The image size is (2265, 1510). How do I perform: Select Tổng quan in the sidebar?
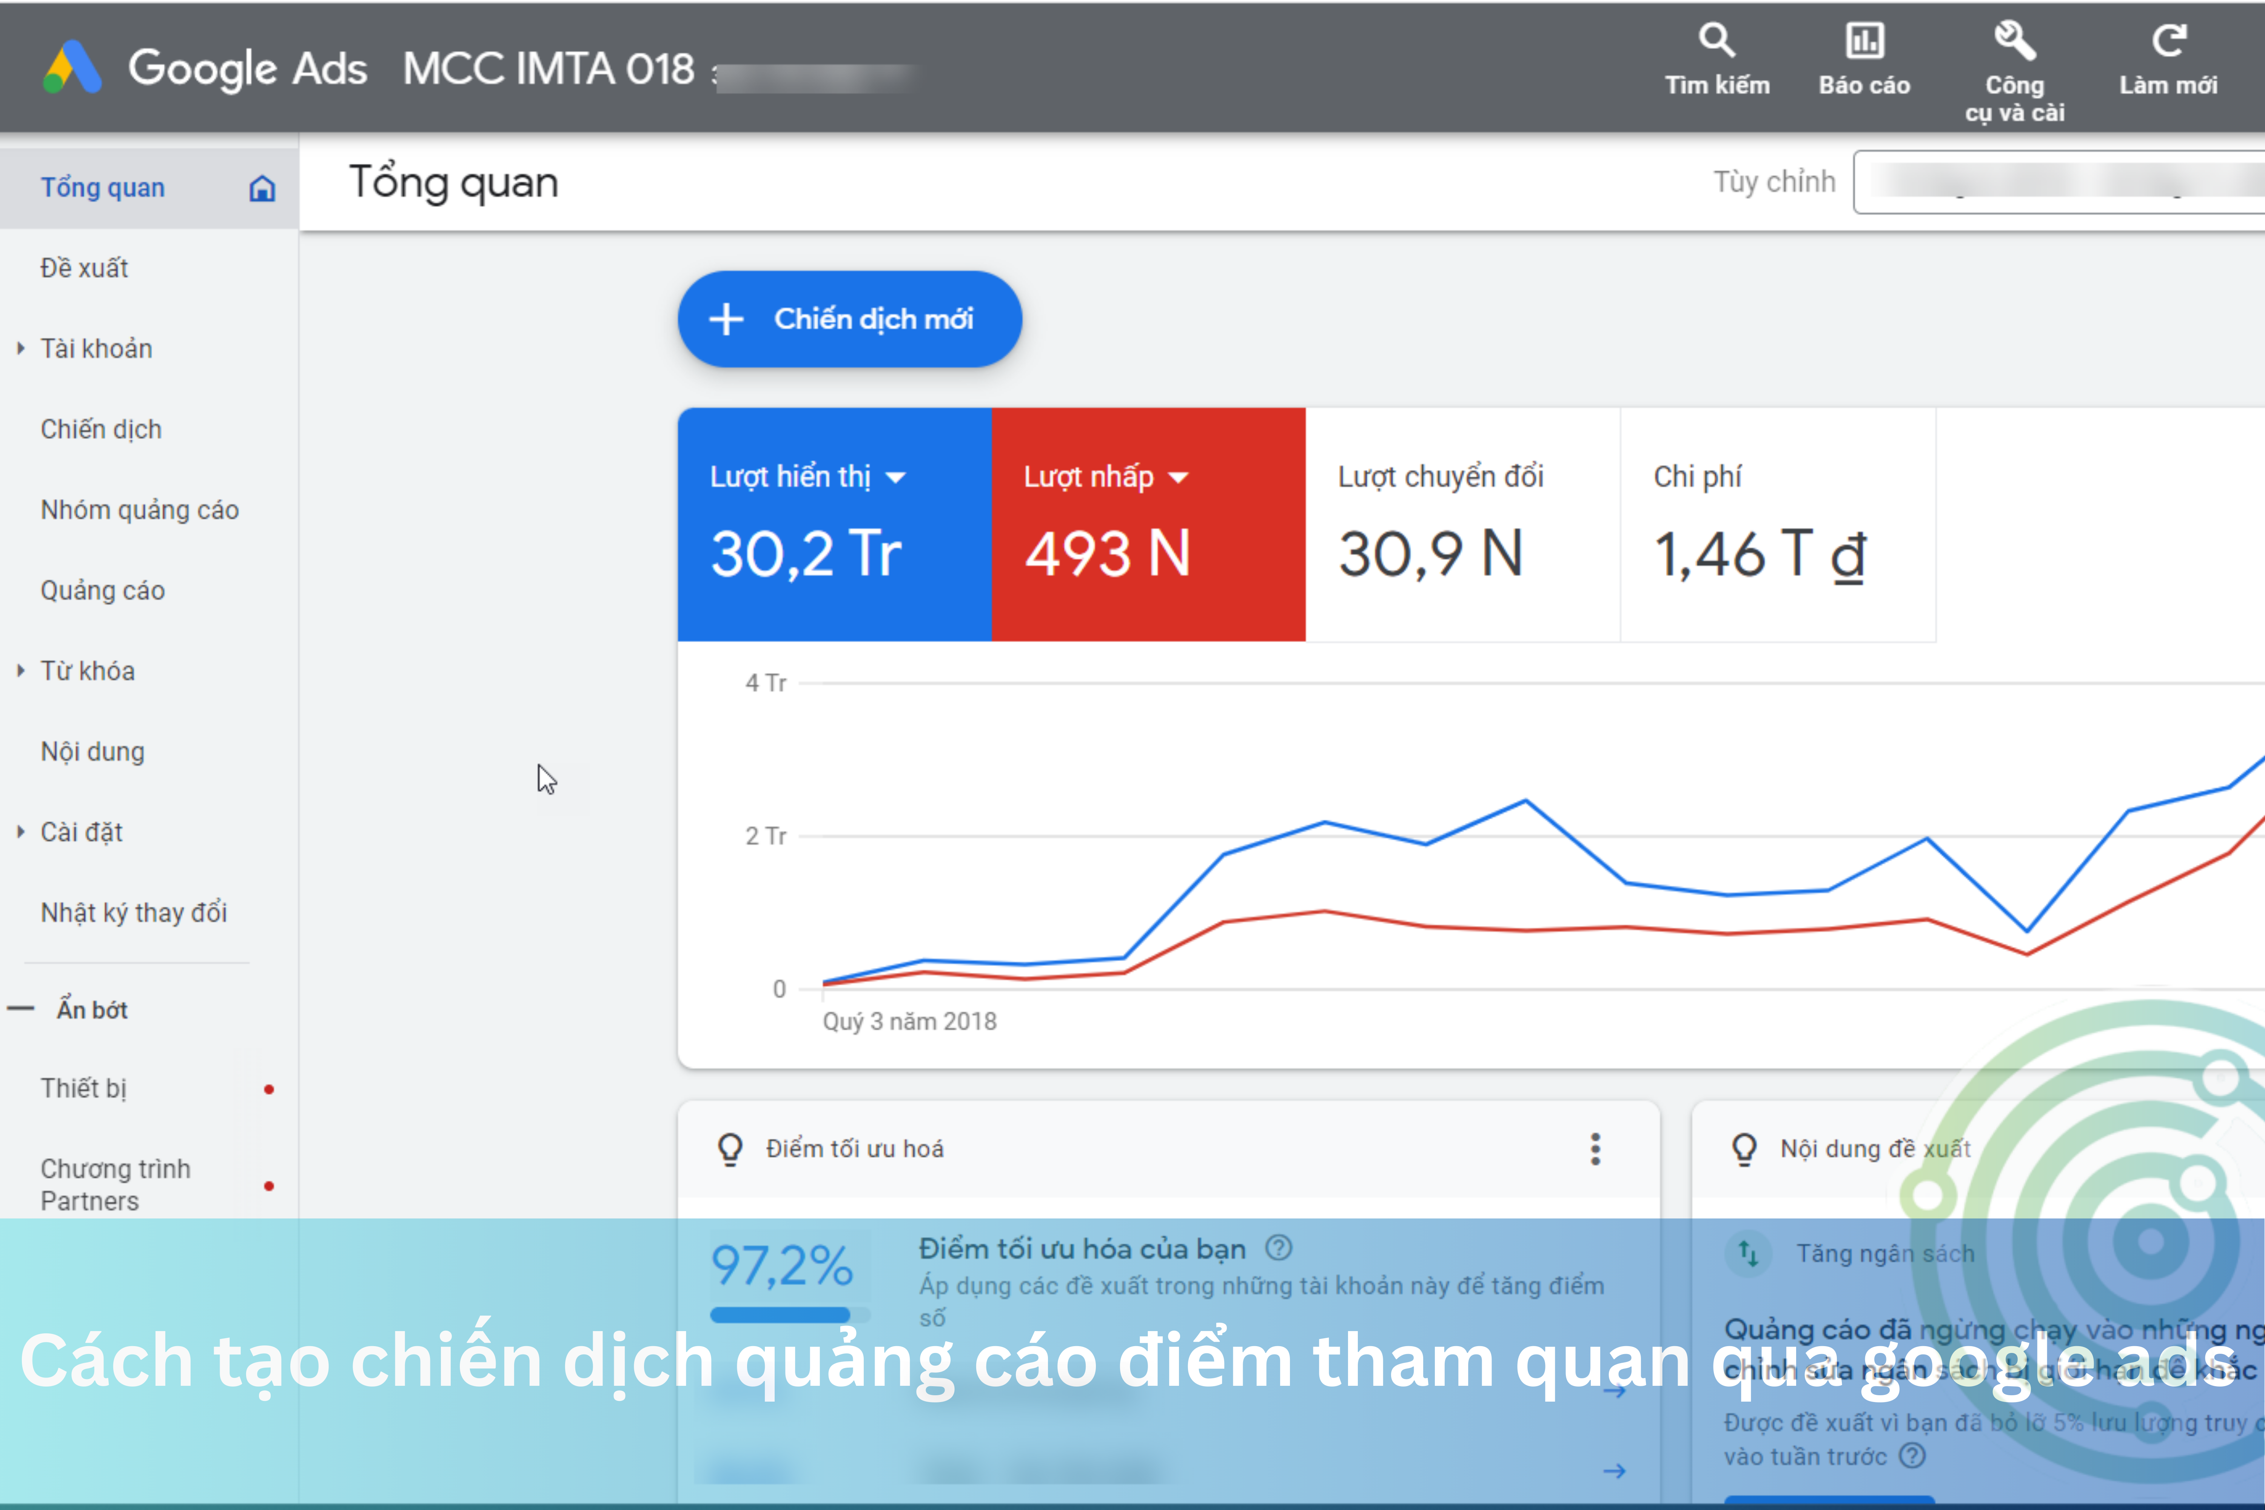point(149,188)
